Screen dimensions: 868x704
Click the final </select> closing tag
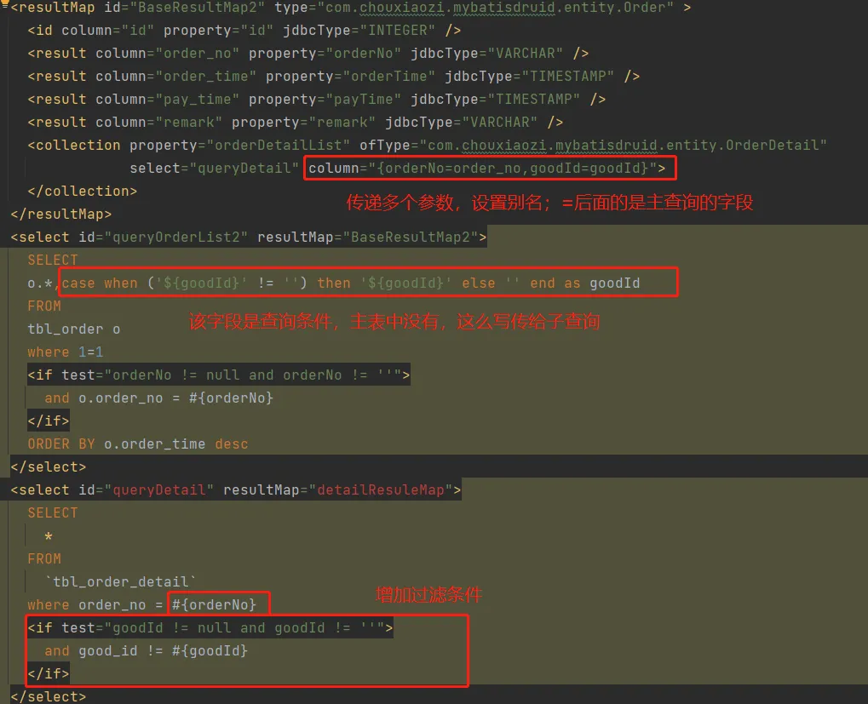pyautogui.click(x=49, y=697)
